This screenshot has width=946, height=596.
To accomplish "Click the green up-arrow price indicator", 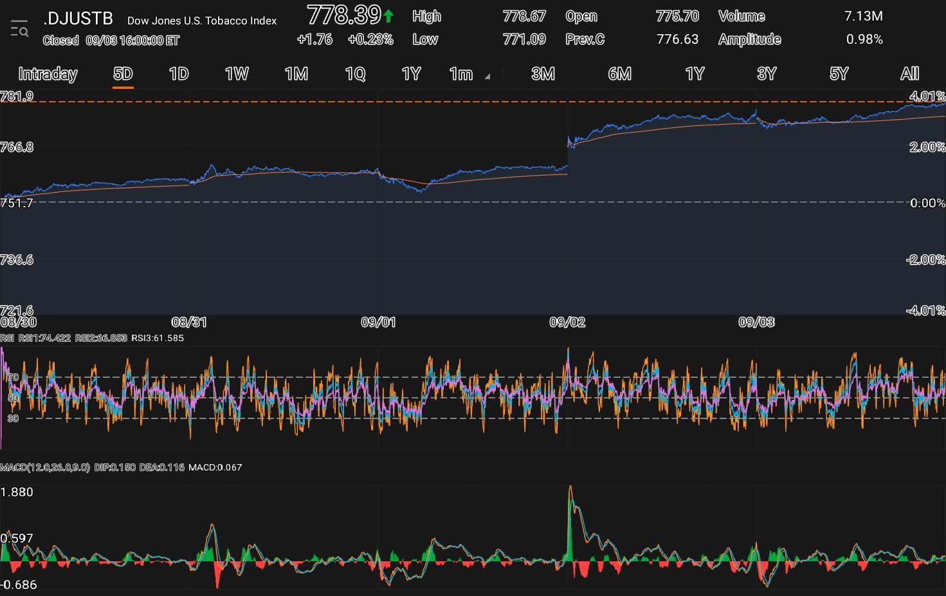I will 388,15.
